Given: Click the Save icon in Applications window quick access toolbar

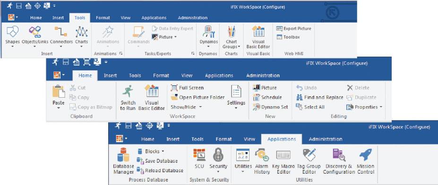Looking at the screenshot, I should (128, 126).
